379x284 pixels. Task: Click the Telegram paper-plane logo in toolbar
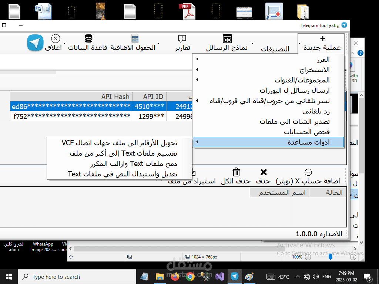click(35, 43)
